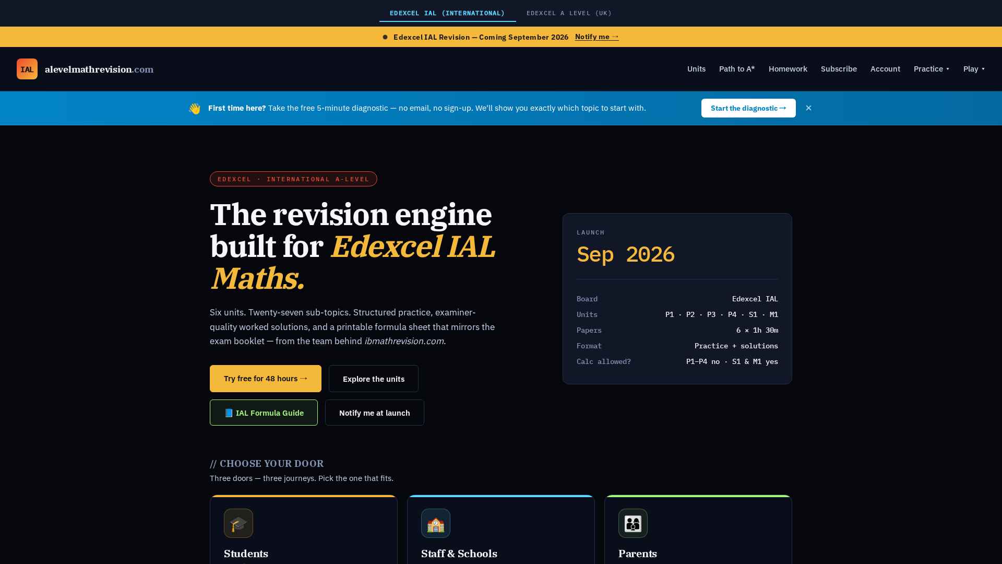
Task: Click Explore the units button
Action: (x=374, y=379)
